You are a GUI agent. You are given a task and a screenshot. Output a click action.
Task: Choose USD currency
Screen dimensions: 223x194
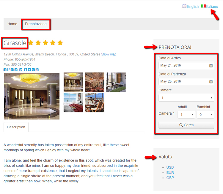(170, 167)
